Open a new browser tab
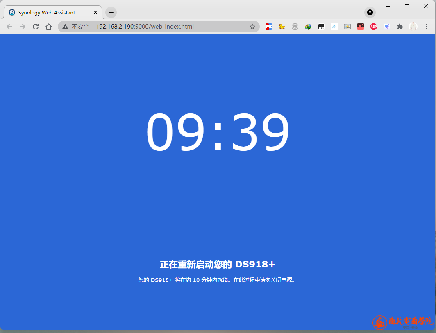436x333 pixels. (111, 12)
